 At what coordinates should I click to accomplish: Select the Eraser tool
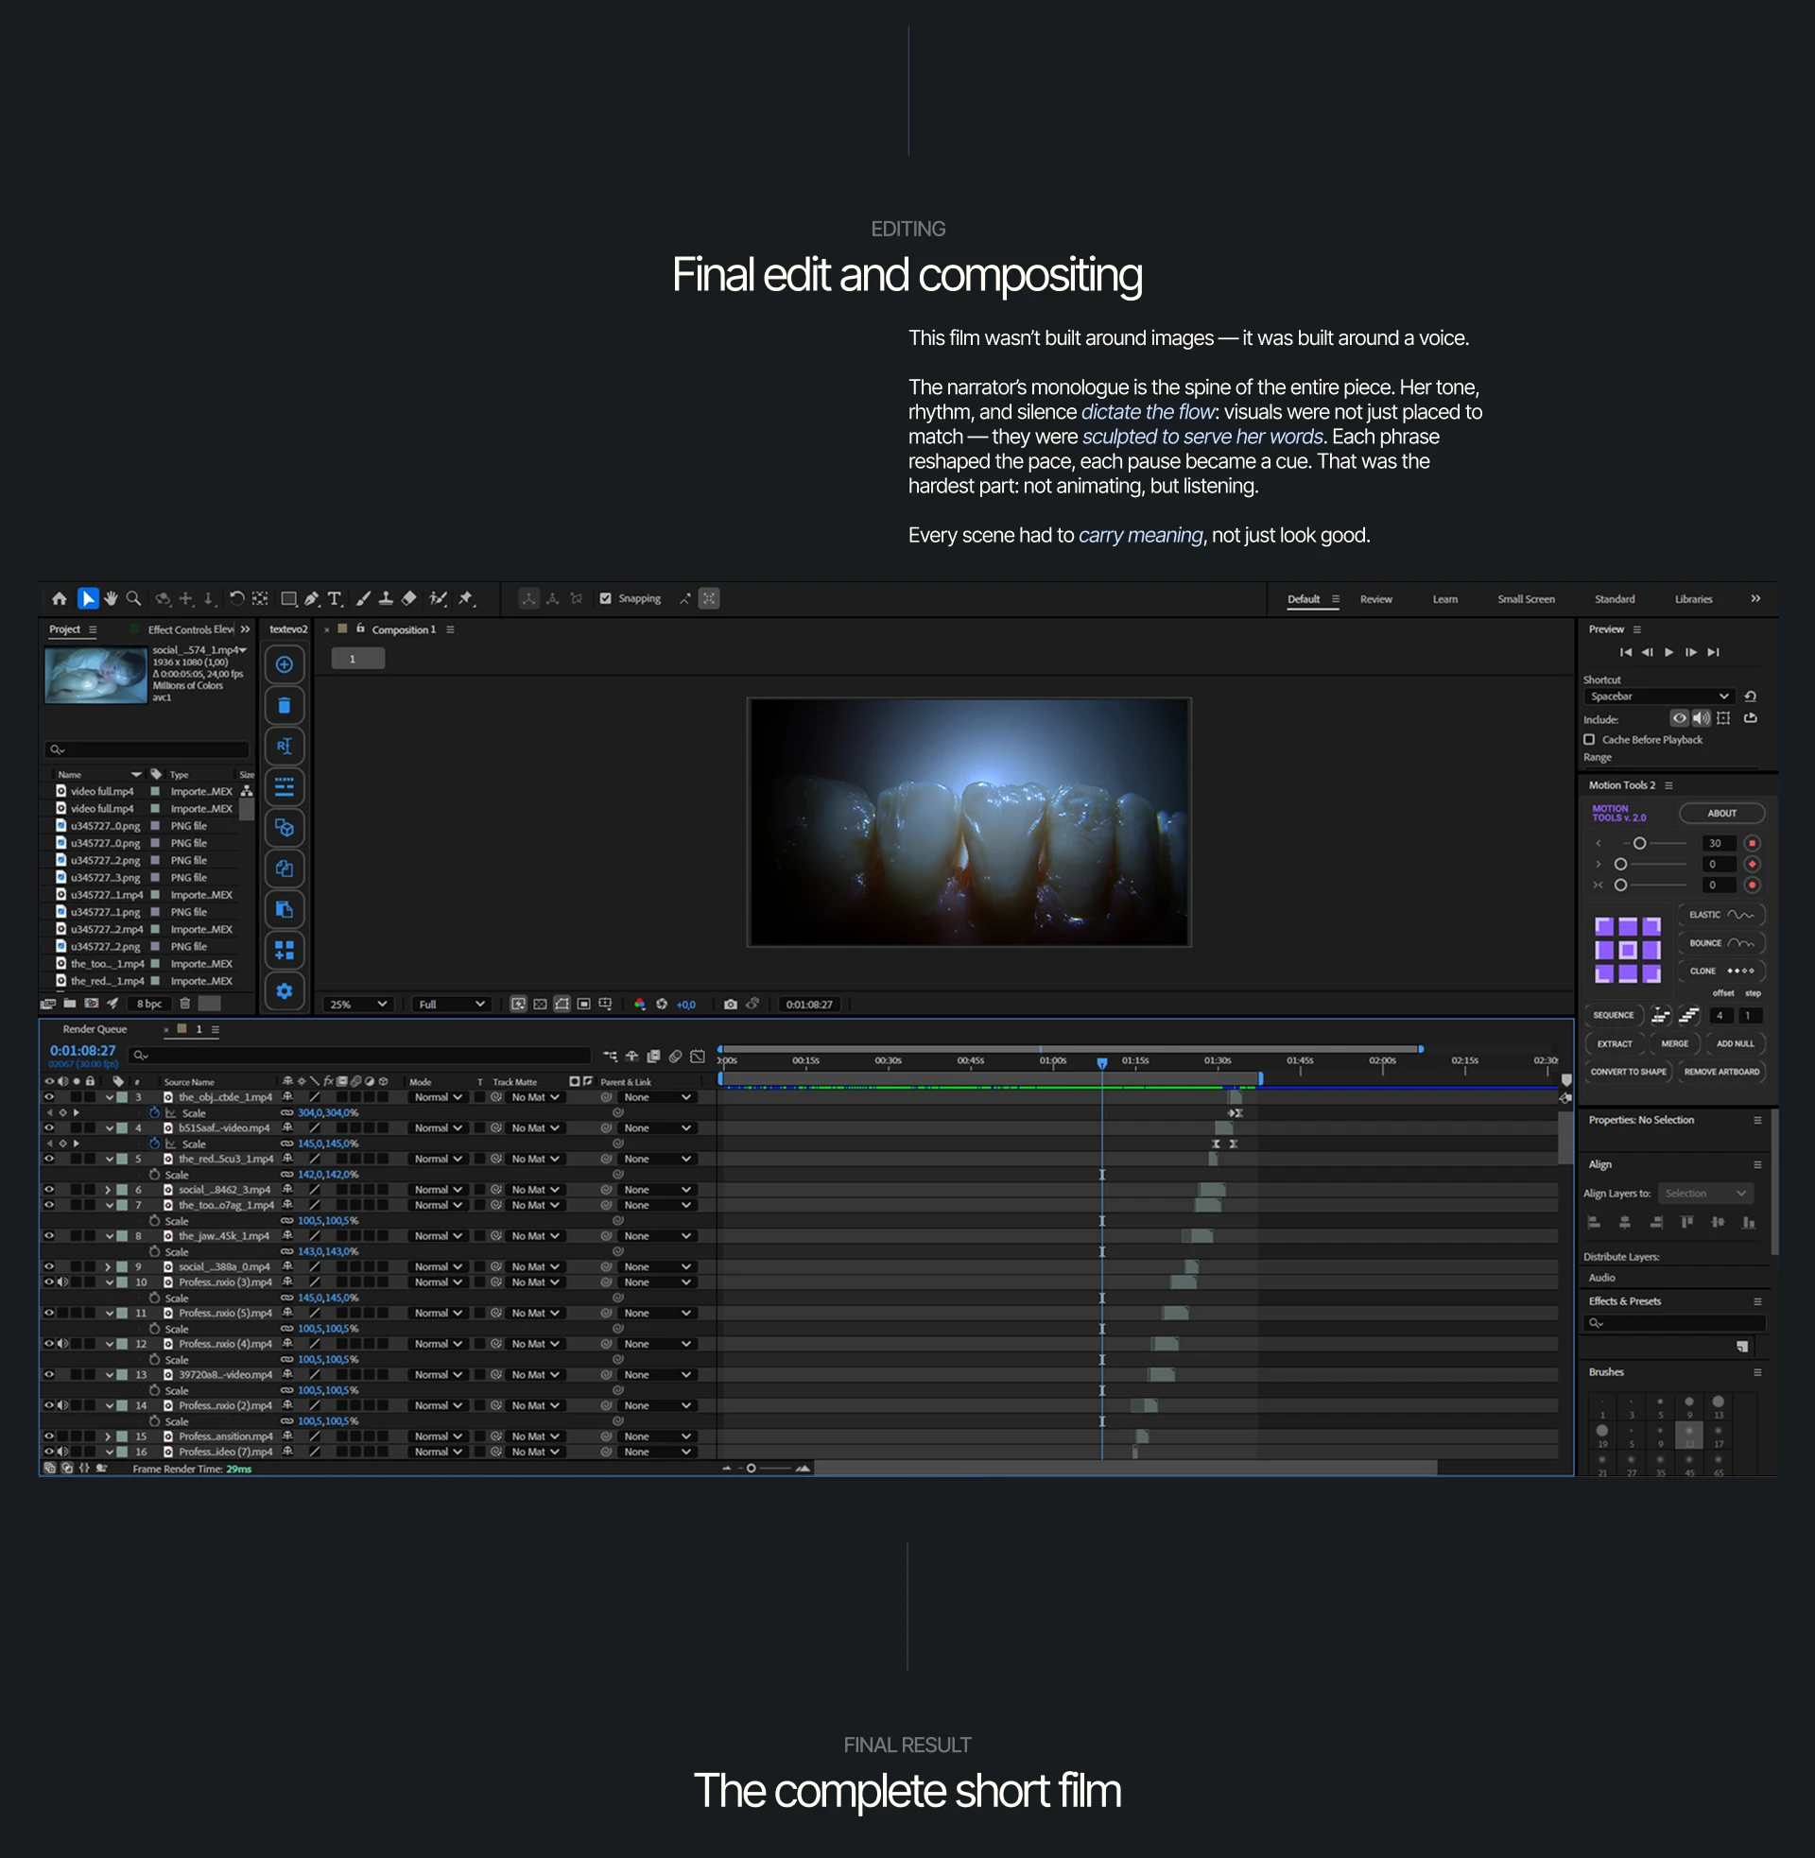409,598
